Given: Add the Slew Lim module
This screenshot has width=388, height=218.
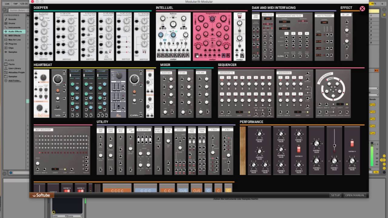Looking at the screenshot, I should pos(168,151).
